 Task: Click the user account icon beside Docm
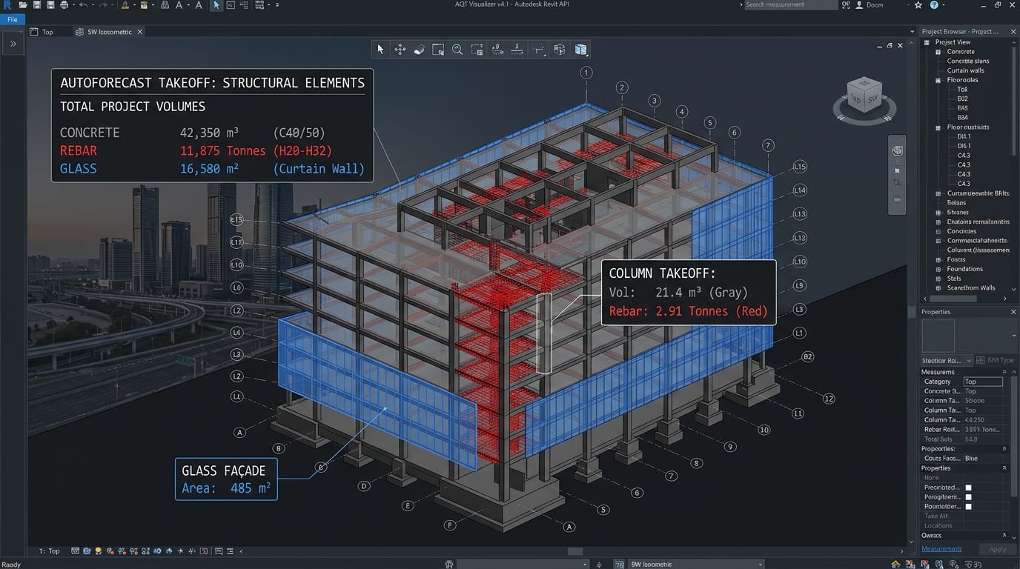pyautogui.click(x=858, y=5)
